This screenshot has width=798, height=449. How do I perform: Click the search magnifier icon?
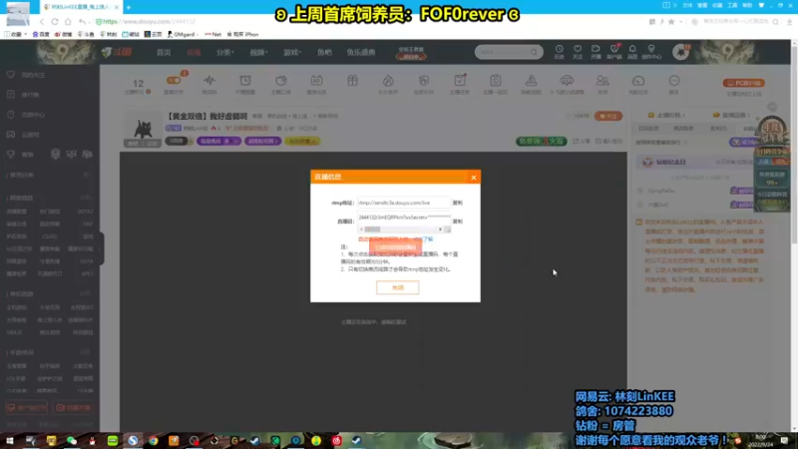534,52
